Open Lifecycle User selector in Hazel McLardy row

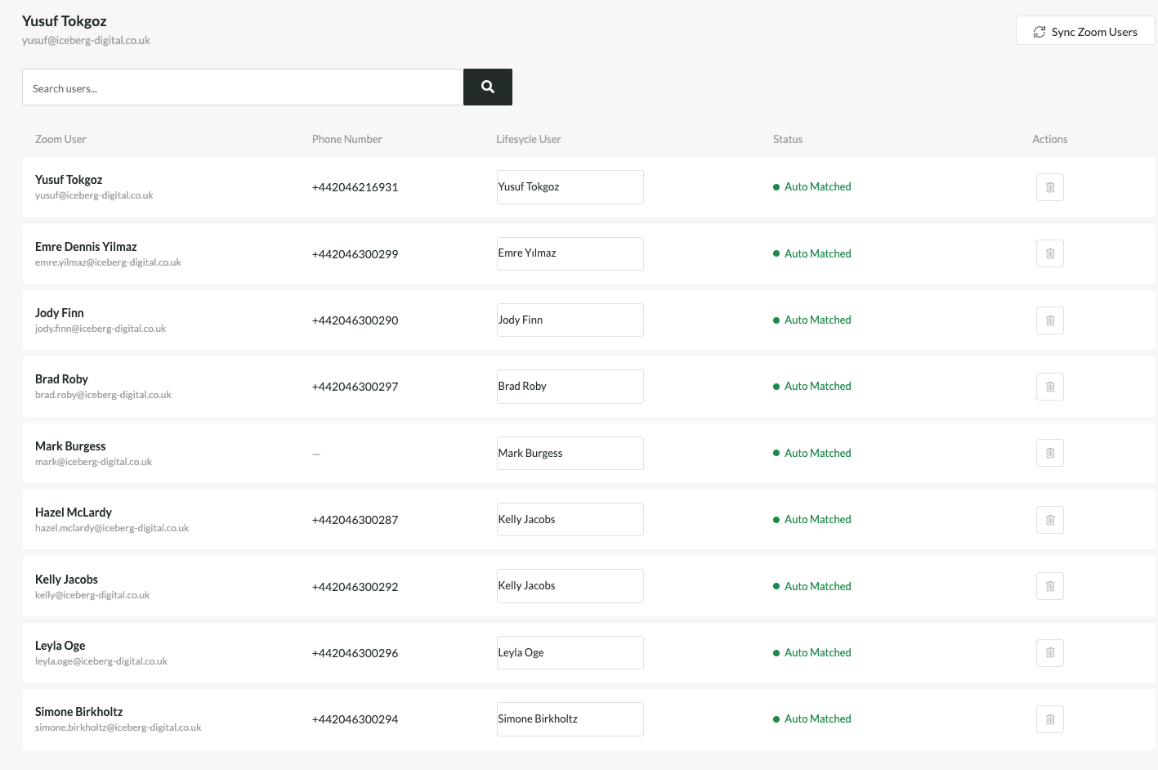pyautogui.click(x=570, y=519)
